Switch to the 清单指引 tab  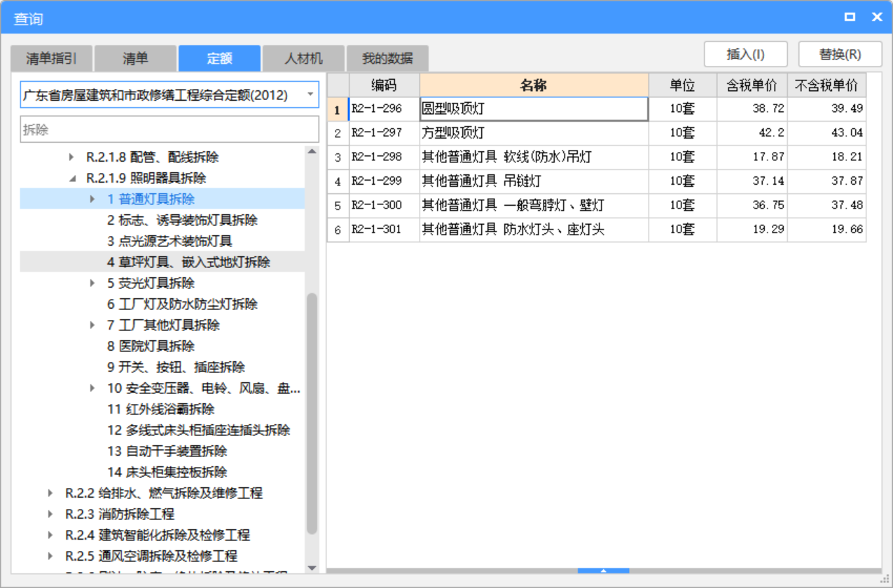(x=51, y=59)
